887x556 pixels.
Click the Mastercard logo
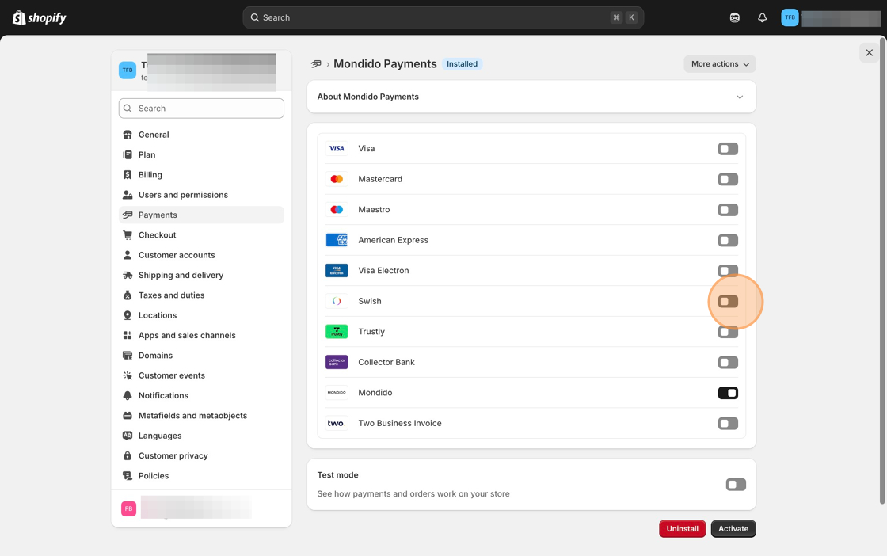337,179
